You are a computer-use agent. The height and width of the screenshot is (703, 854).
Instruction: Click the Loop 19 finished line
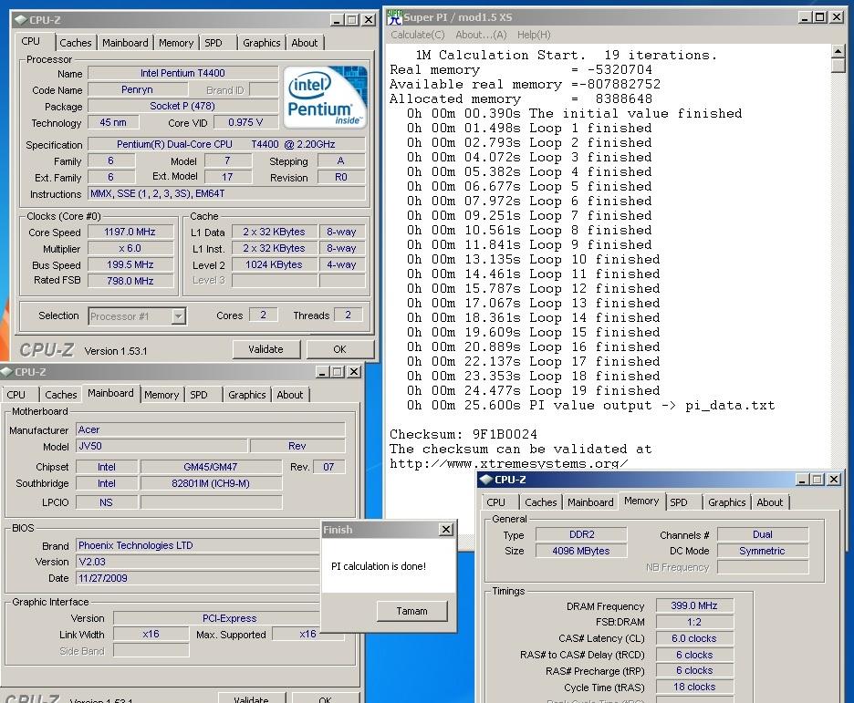click(x=534, y=390)
